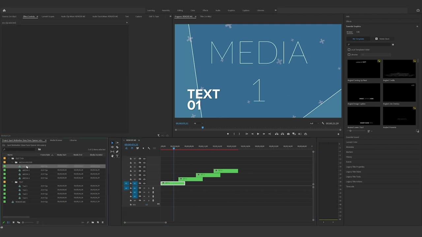This screenshot has height=237, width=422.
Task: Select the Track Select Forward tool
Action: coord(117,143)
